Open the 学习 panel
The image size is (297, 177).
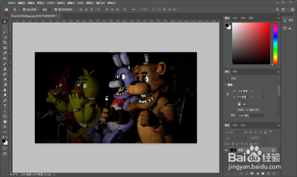click(x=288, y=20)
